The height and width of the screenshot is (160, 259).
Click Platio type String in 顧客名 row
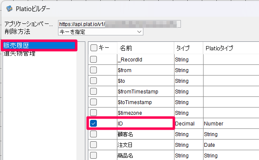pyautogui.click(x=231, y=134)
